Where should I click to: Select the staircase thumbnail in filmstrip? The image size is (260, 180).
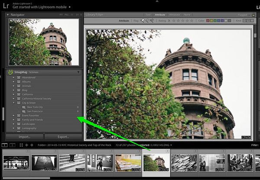coord(44,163)
